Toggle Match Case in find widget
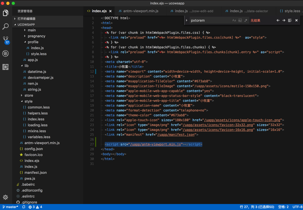This screenshot has width=303, height=210. click(234, 21)
